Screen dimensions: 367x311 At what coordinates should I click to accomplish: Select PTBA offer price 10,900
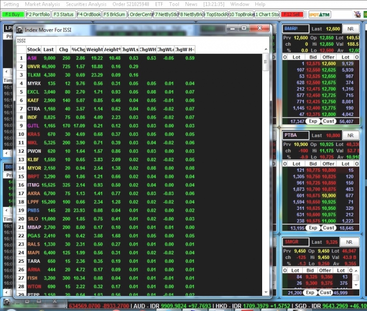328,196
